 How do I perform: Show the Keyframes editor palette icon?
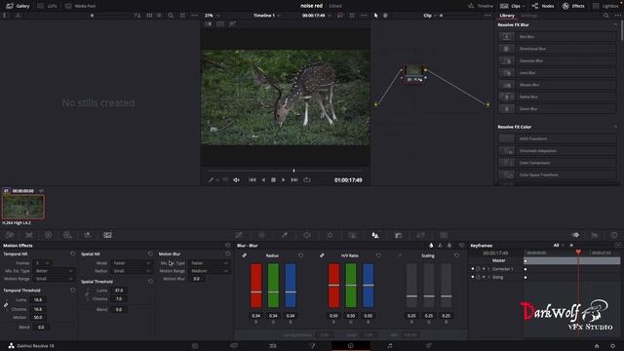[x=575, y=235]
